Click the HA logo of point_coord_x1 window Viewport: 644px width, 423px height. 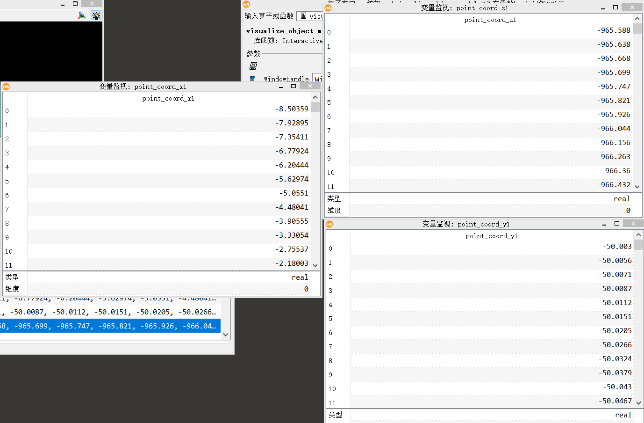tap(6, 87)
